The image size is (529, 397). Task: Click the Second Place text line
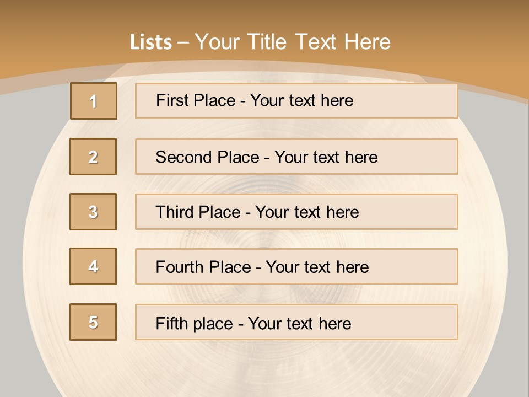(x=266, y=157)
